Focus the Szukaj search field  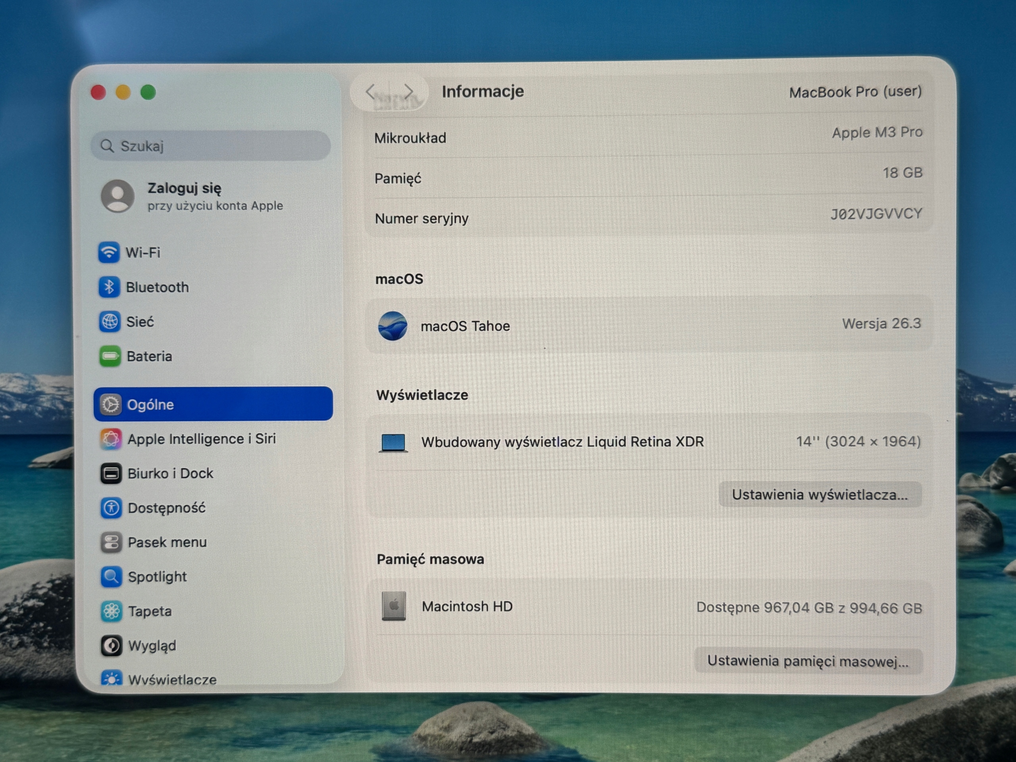point(211,146)
